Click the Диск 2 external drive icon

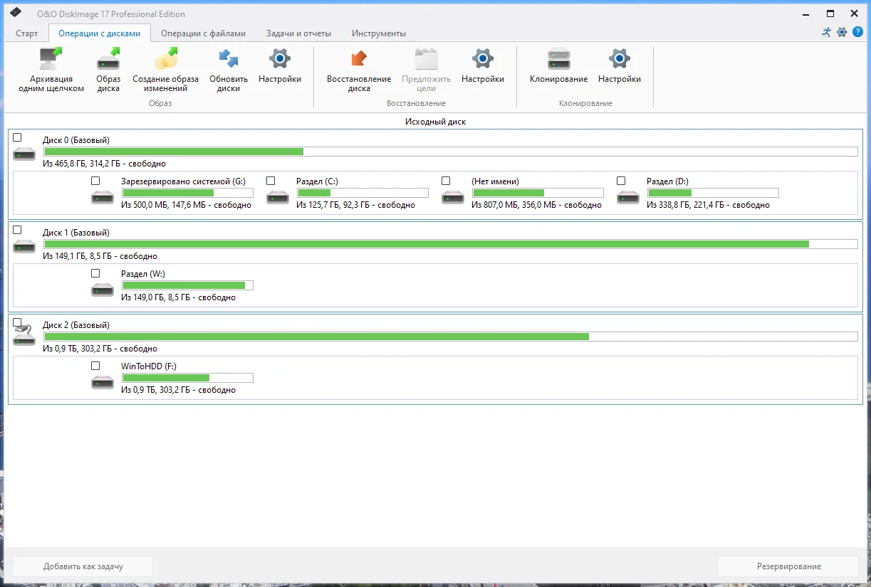point(24,336)
